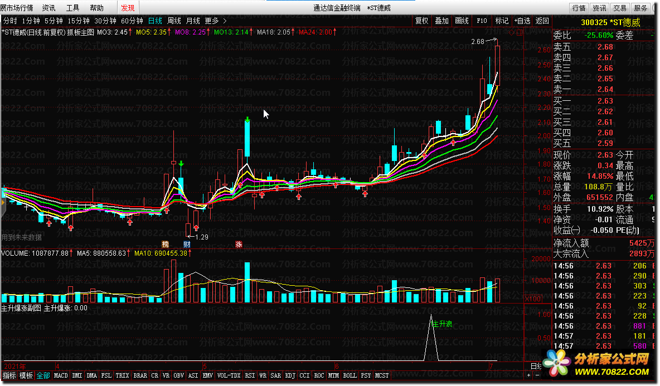Apply the DMI indicator
660x386 pixels.
point(77,375)
